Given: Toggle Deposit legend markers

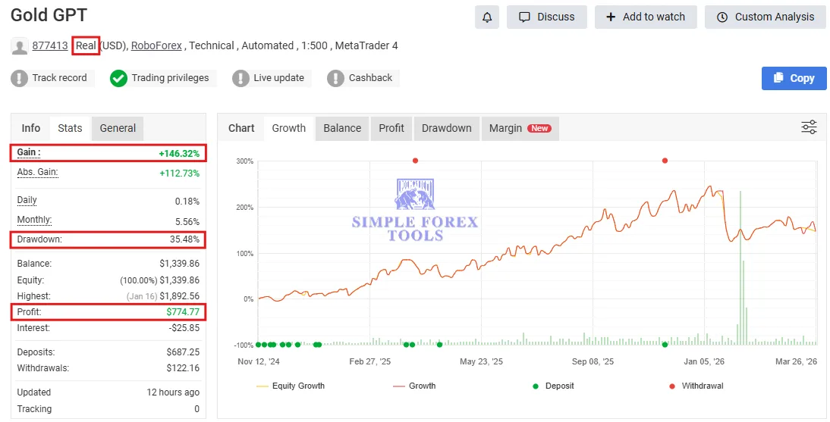Looking at the screenshot, I should (x=553, y=386).
